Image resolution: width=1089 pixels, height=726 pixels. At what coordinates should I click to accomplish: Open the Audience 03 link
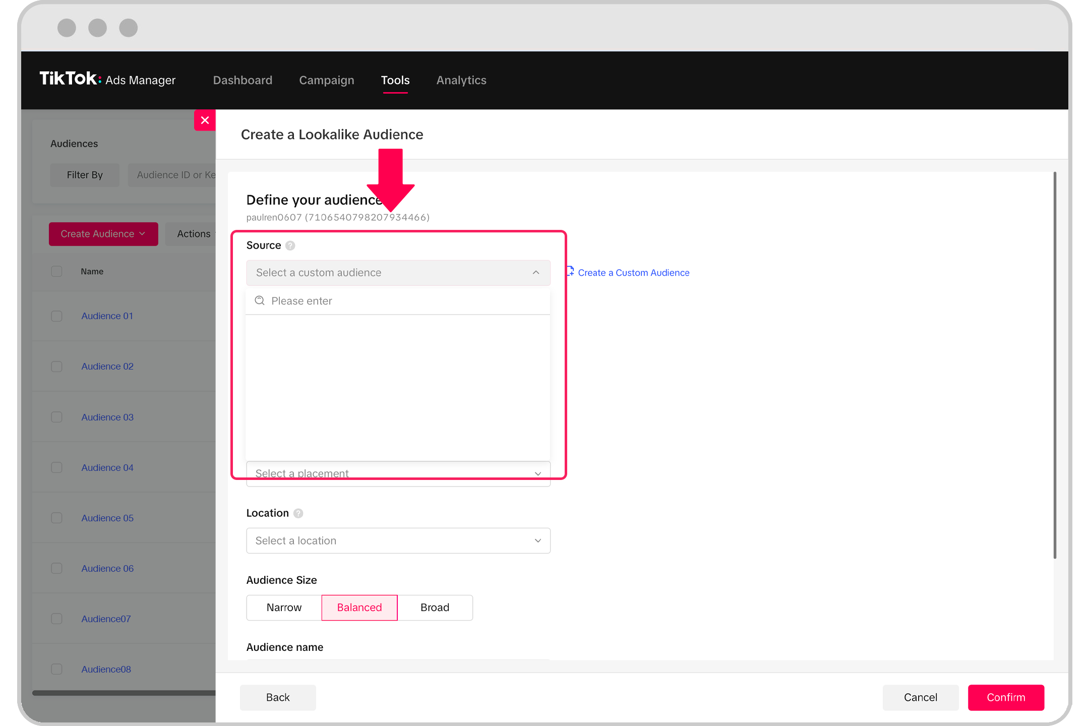[x=107, y=417]
